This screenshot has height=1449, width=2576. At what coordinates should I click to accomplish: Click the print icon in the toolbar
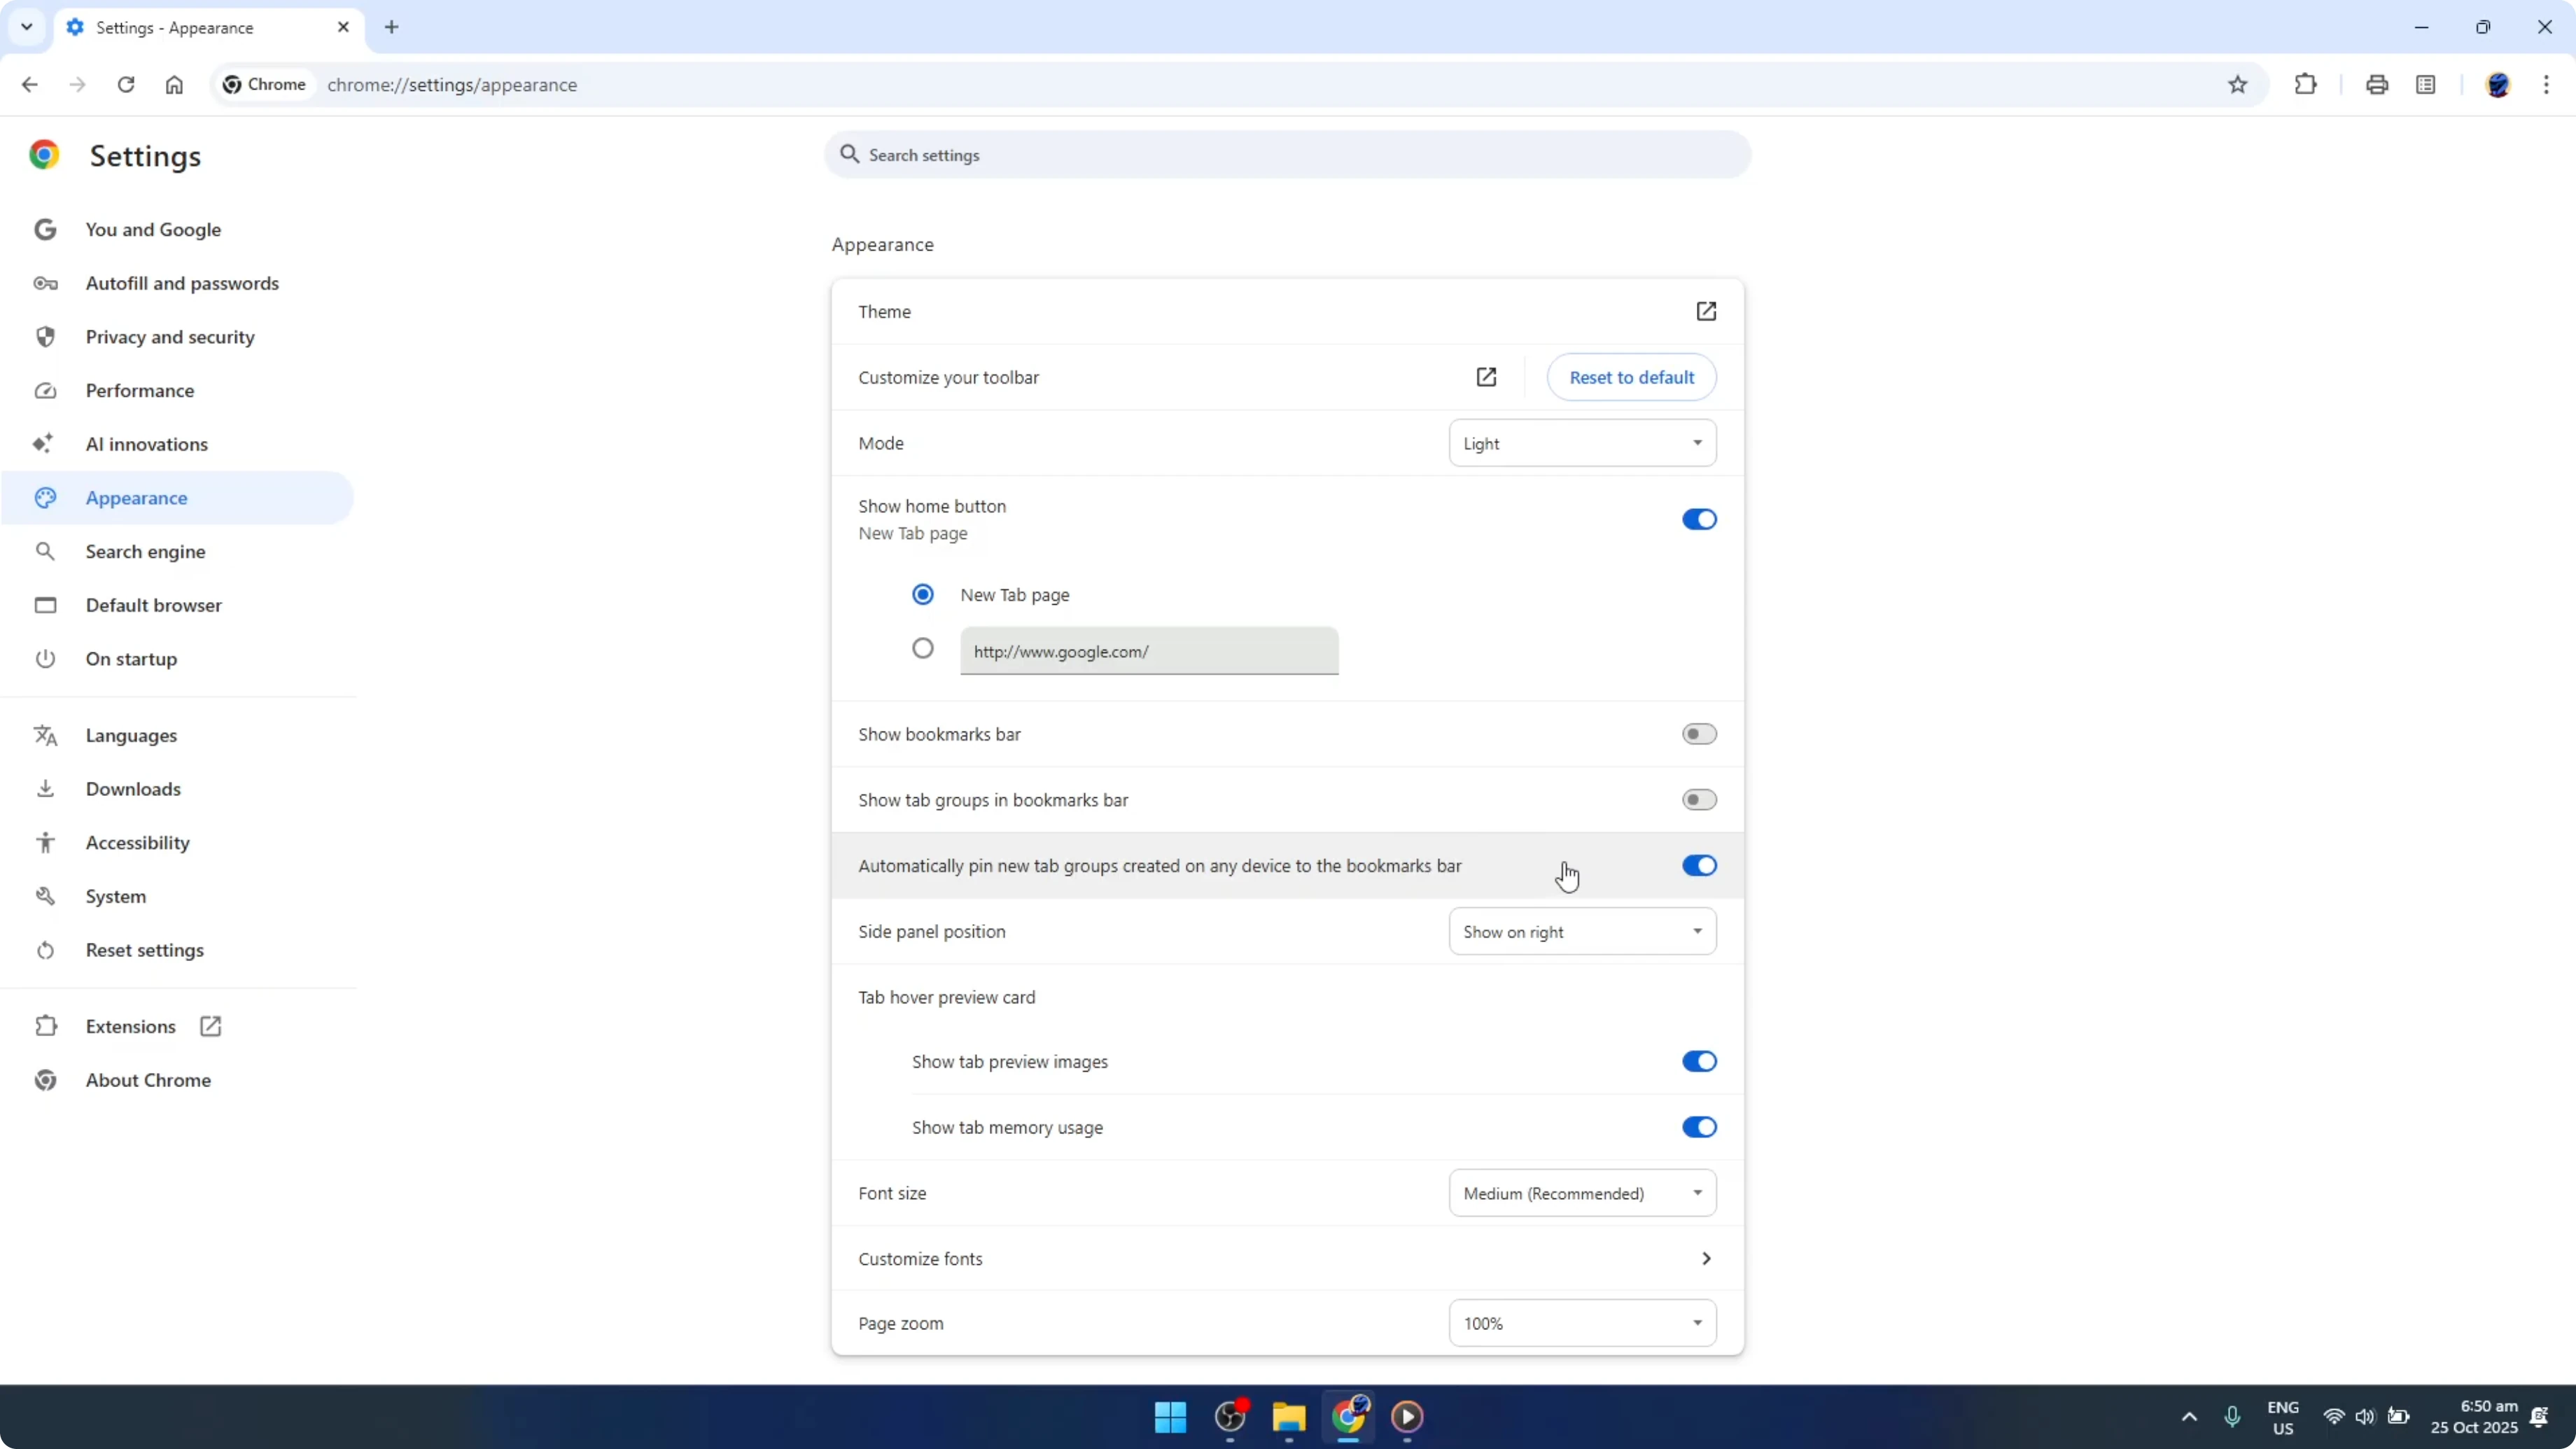(x=2377, y=84)
